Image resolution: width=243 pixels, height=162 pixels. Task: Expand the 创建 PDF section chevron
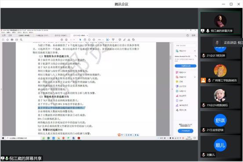195,77
